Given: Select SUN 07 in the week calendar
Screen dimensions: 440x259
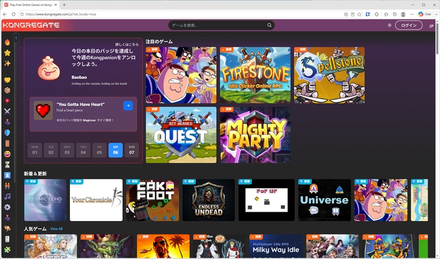Looking at the screenshot, I should 131,150.
